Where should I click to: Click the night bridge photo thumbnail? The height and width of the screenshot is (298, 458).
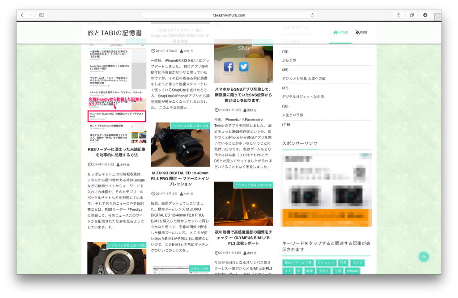tap(244, 204)
